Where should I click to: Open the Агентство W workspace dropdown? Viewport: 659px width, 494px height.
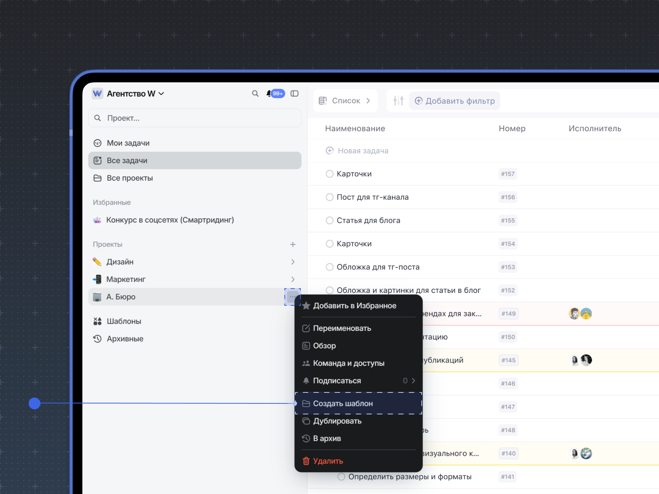tap(135, 94)
